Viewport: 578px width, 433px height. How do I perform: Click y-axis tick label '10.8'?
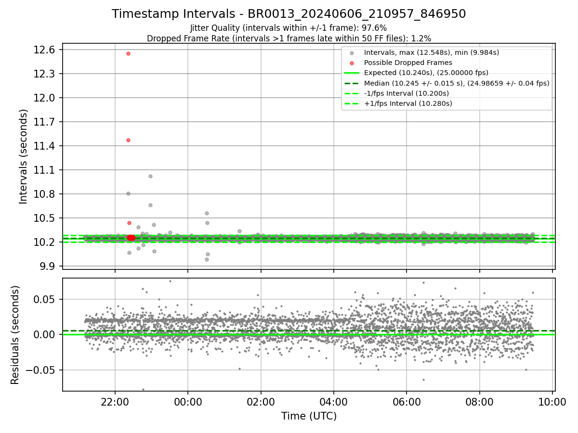click(x=45, y=194)
